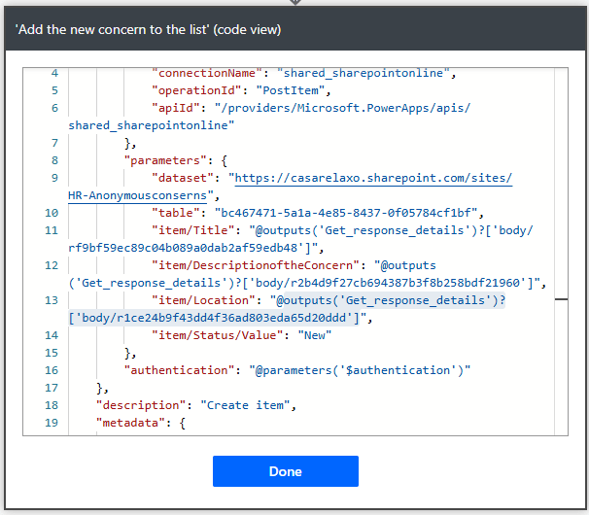Click the "item/Location" key
589x515 pixels.
pyautogui.click(x=206, y=301)
